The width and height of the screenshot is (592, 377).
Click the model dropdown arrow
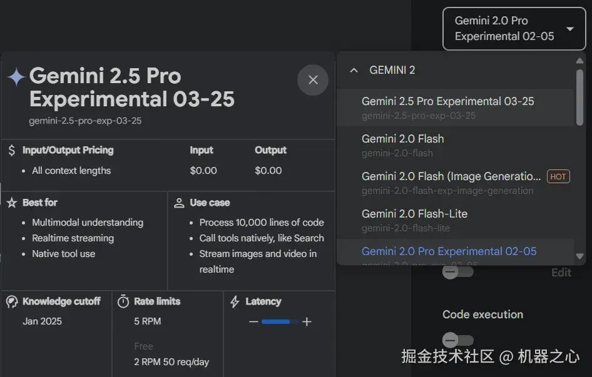pyautogui.click(x=570, y=29)
